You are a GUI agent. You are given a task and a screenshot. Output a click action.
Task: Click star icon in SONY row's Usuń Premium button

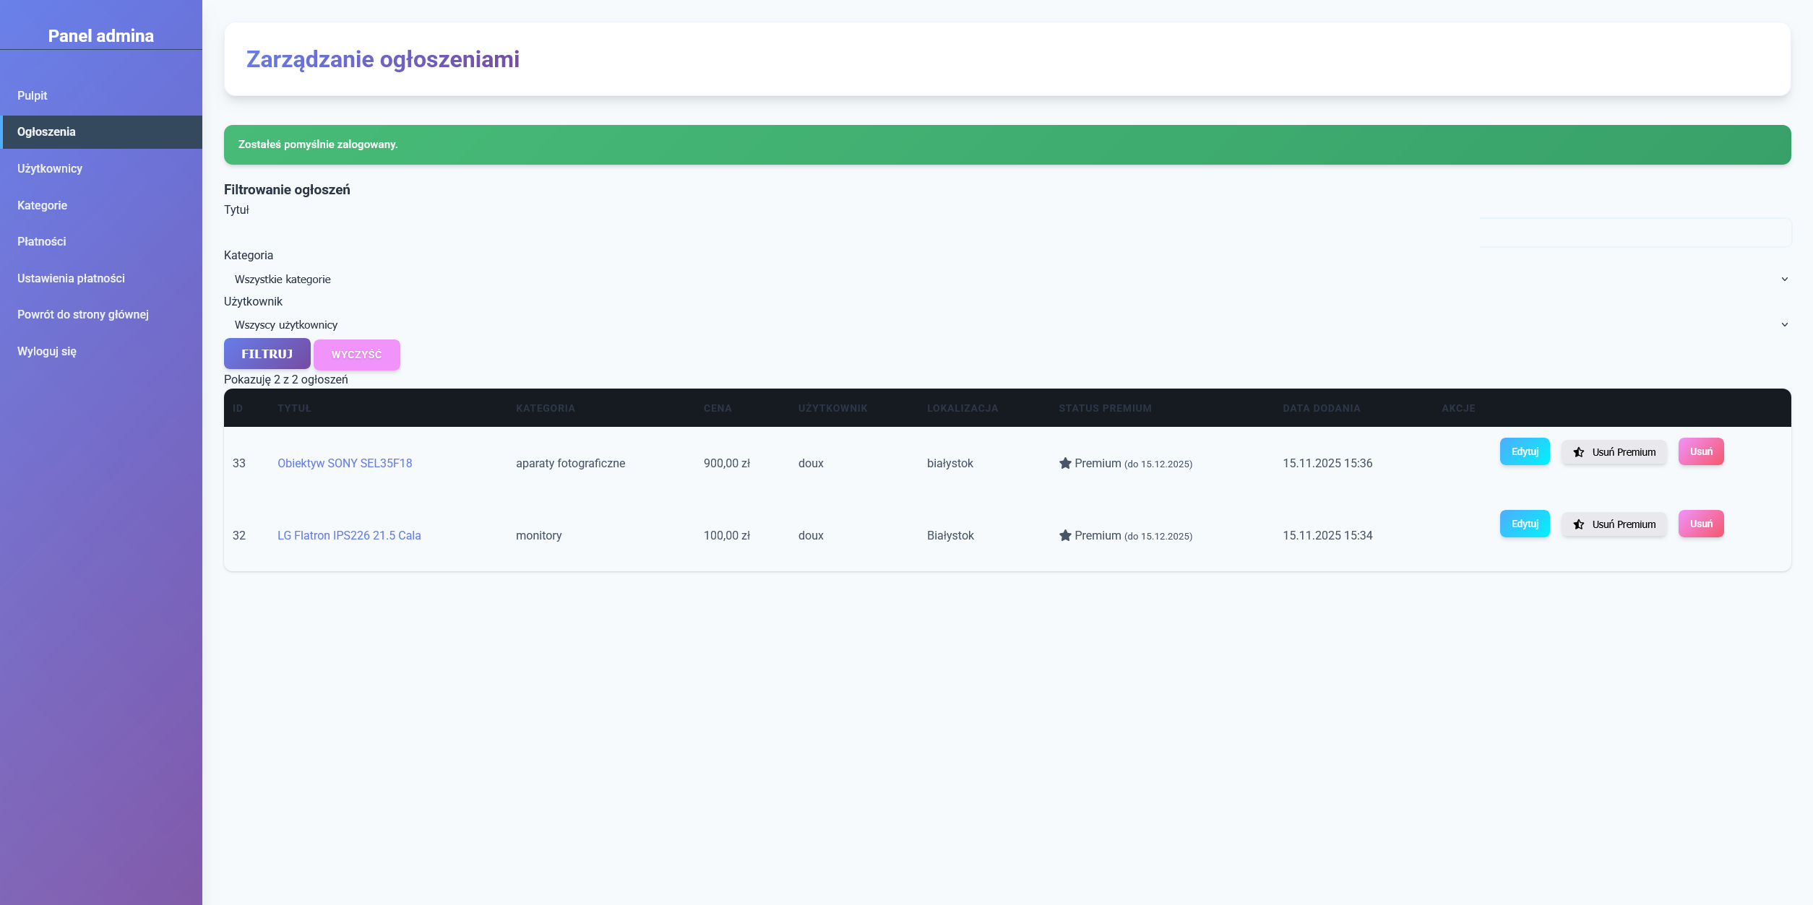point(1578,452)
